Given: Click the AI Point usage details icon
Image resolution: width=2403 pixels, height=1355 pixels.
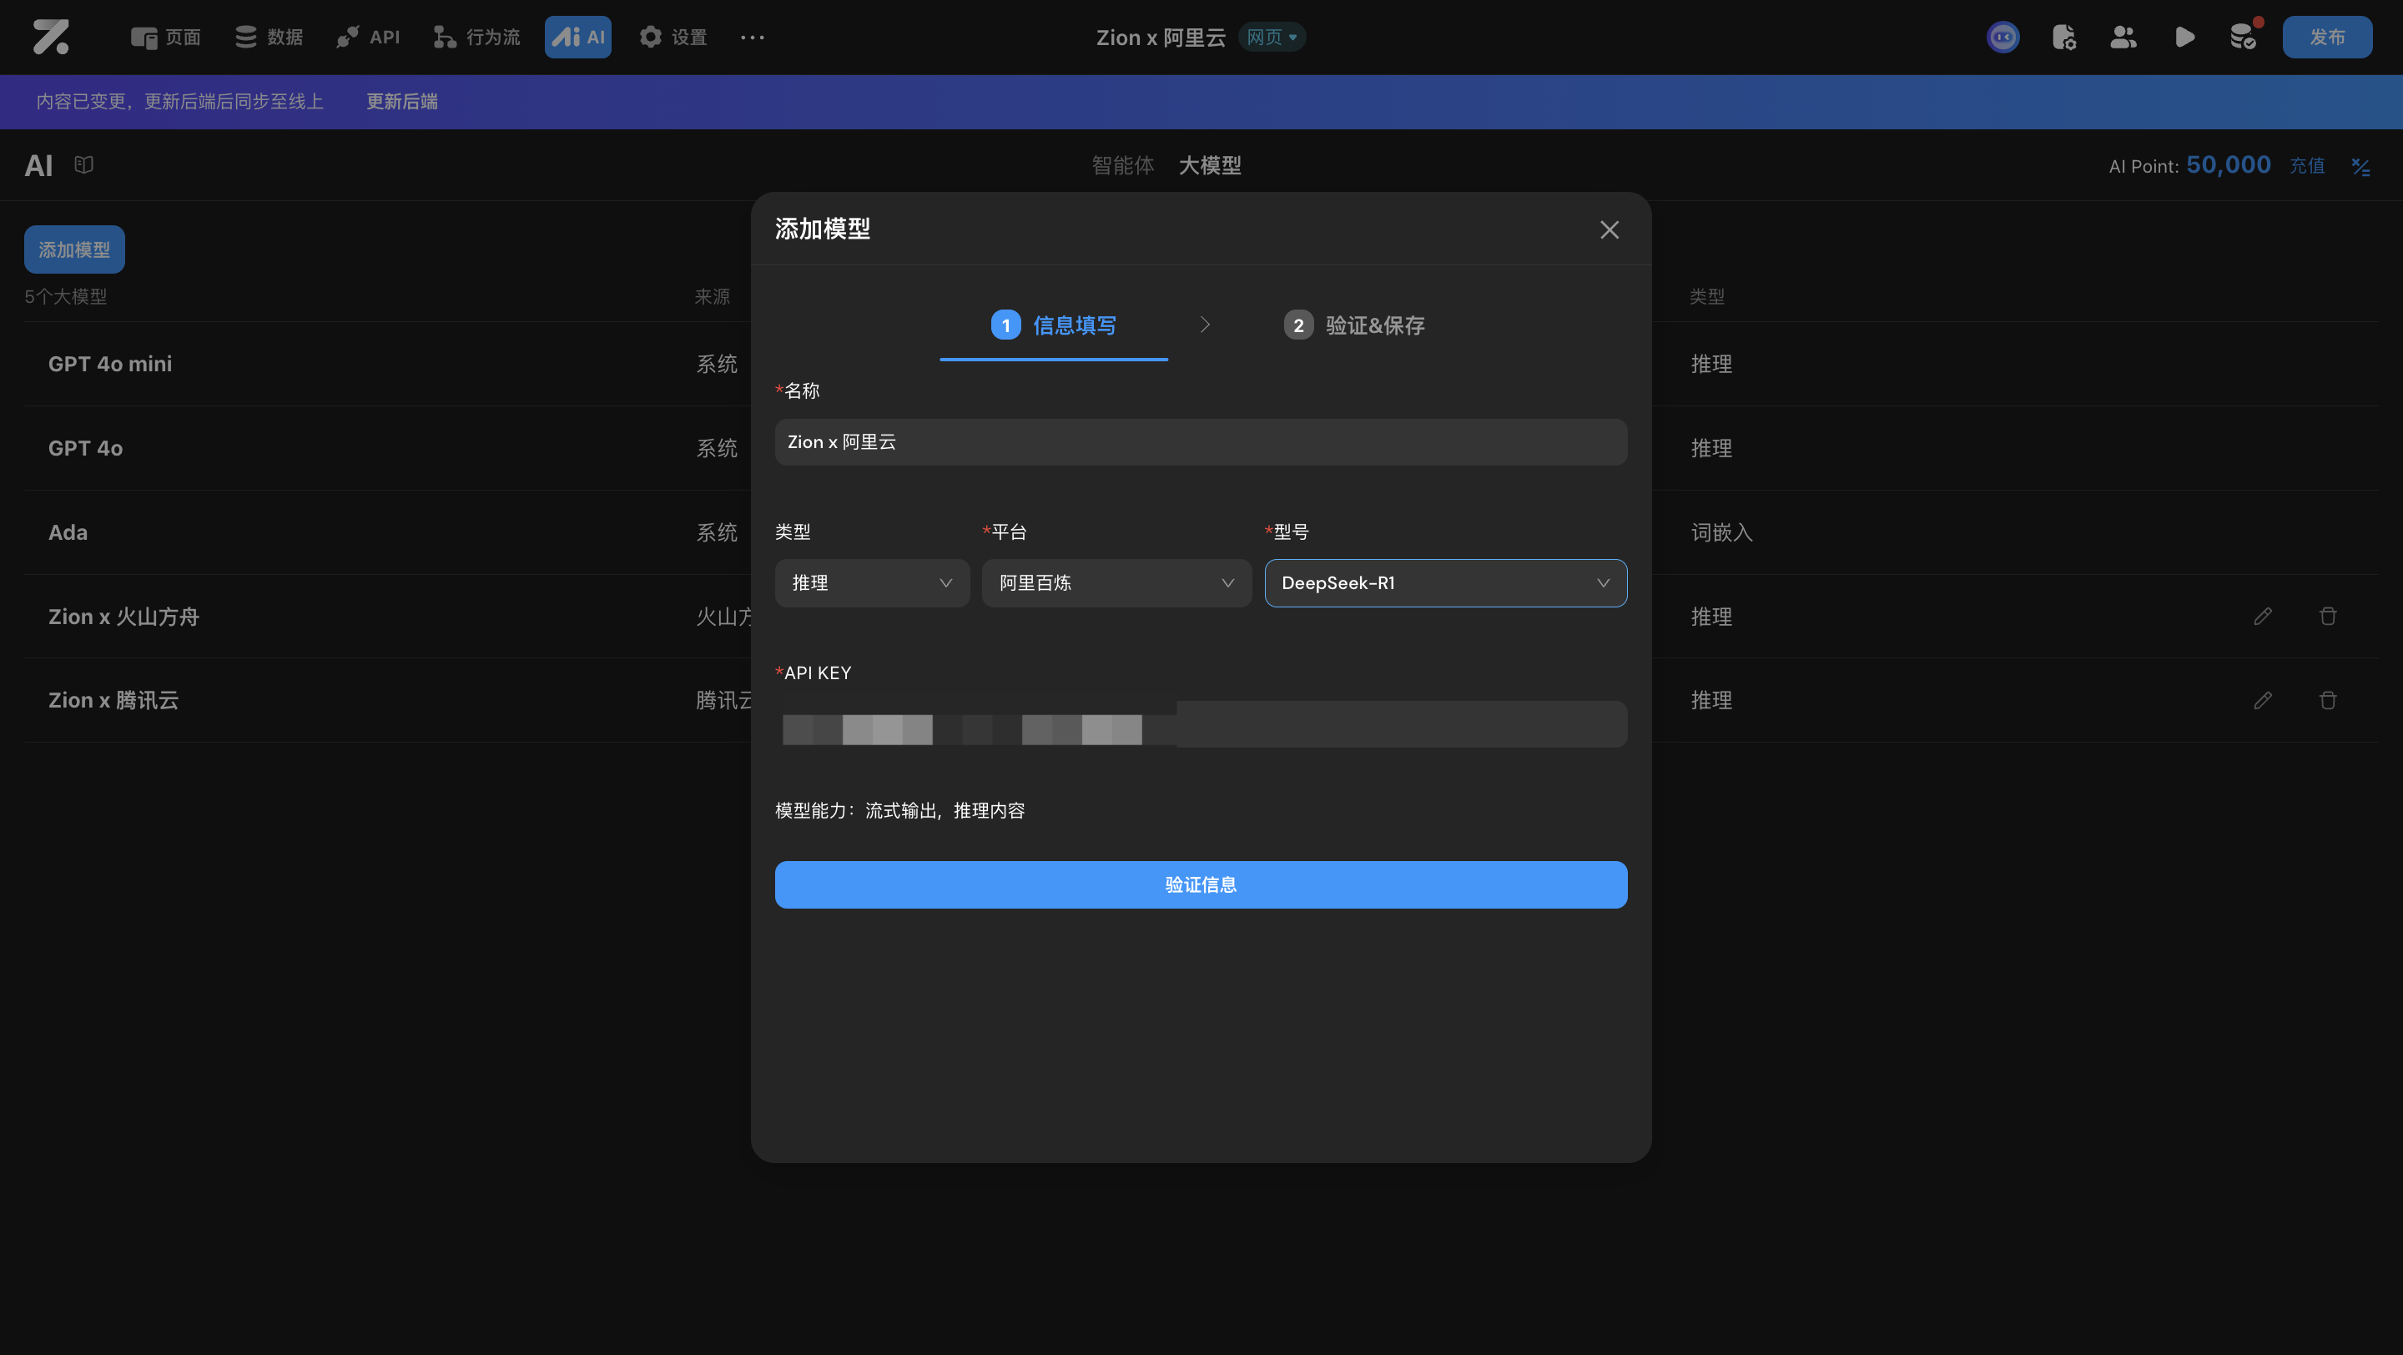Looking at the screenshot, I should point(2361,167).
